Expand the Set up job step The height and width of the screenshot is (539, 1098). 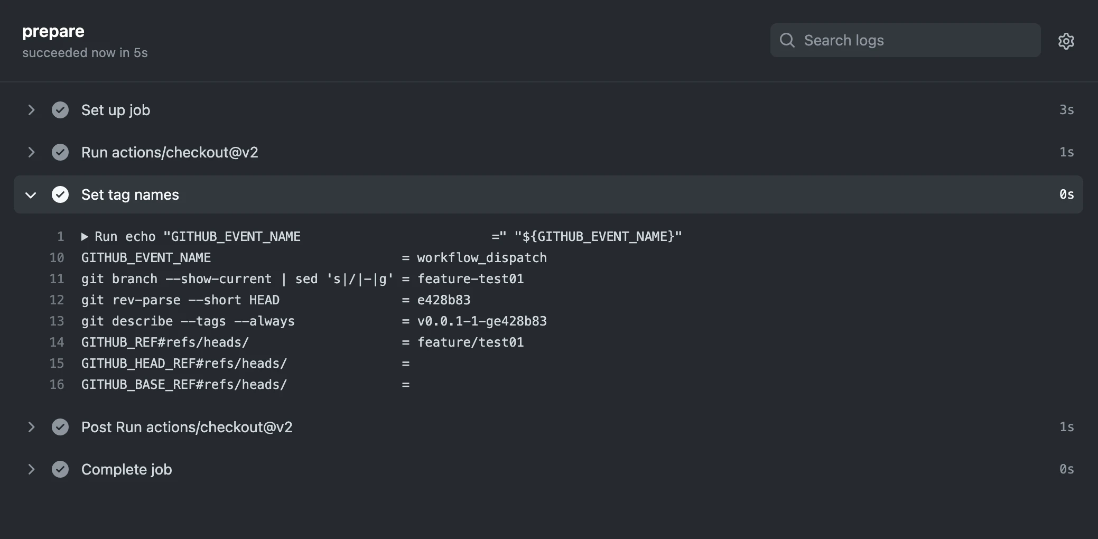point(31,110)
